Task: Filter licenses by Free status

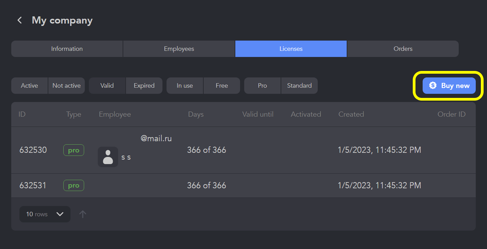Action: pos(222,86)
